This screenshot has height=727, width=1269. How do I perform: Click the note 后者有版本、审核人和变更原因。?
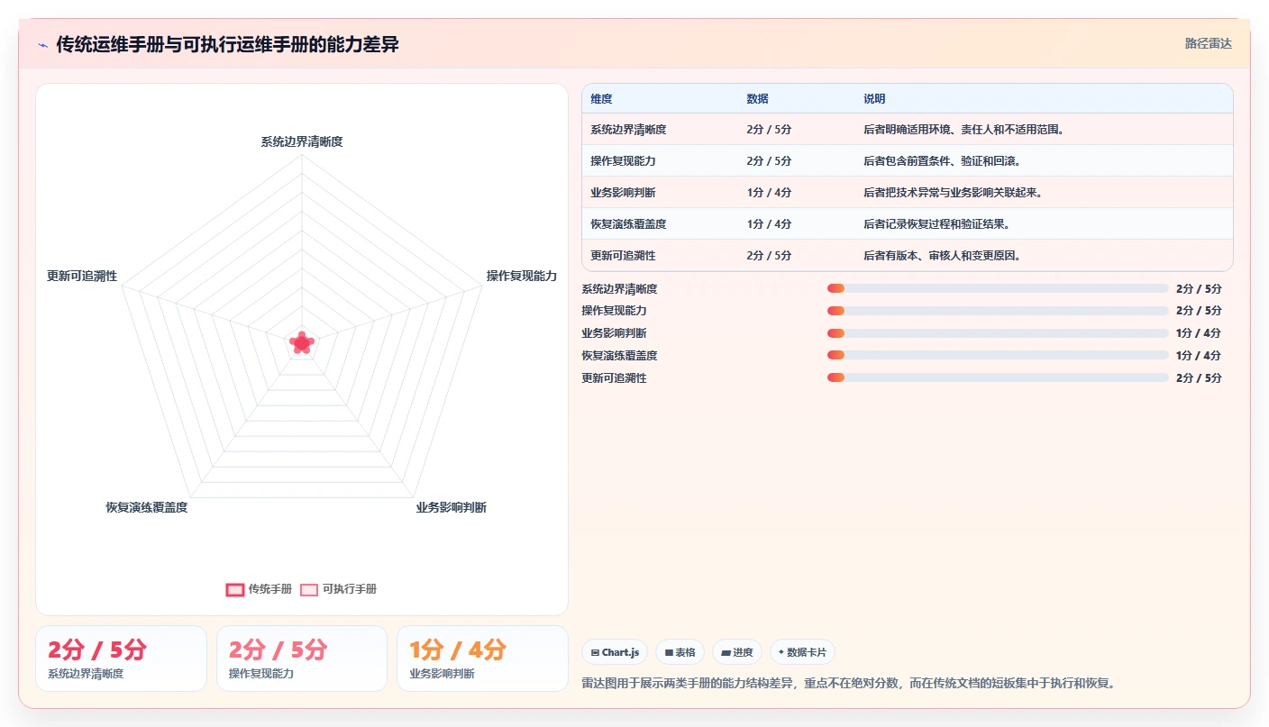[942, 256]
